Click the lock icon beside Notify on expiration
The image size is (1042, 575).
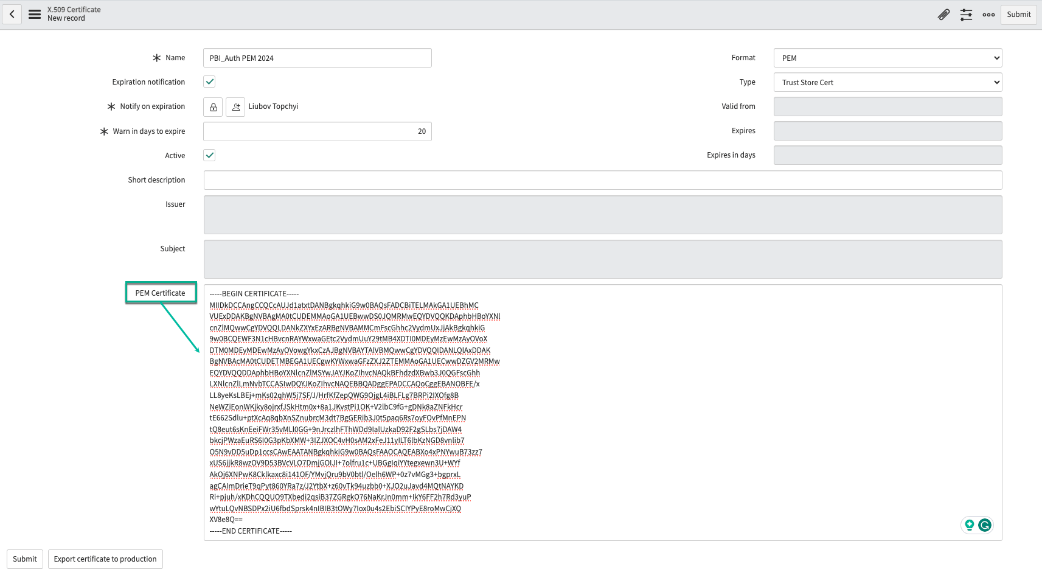pos(212,106)
